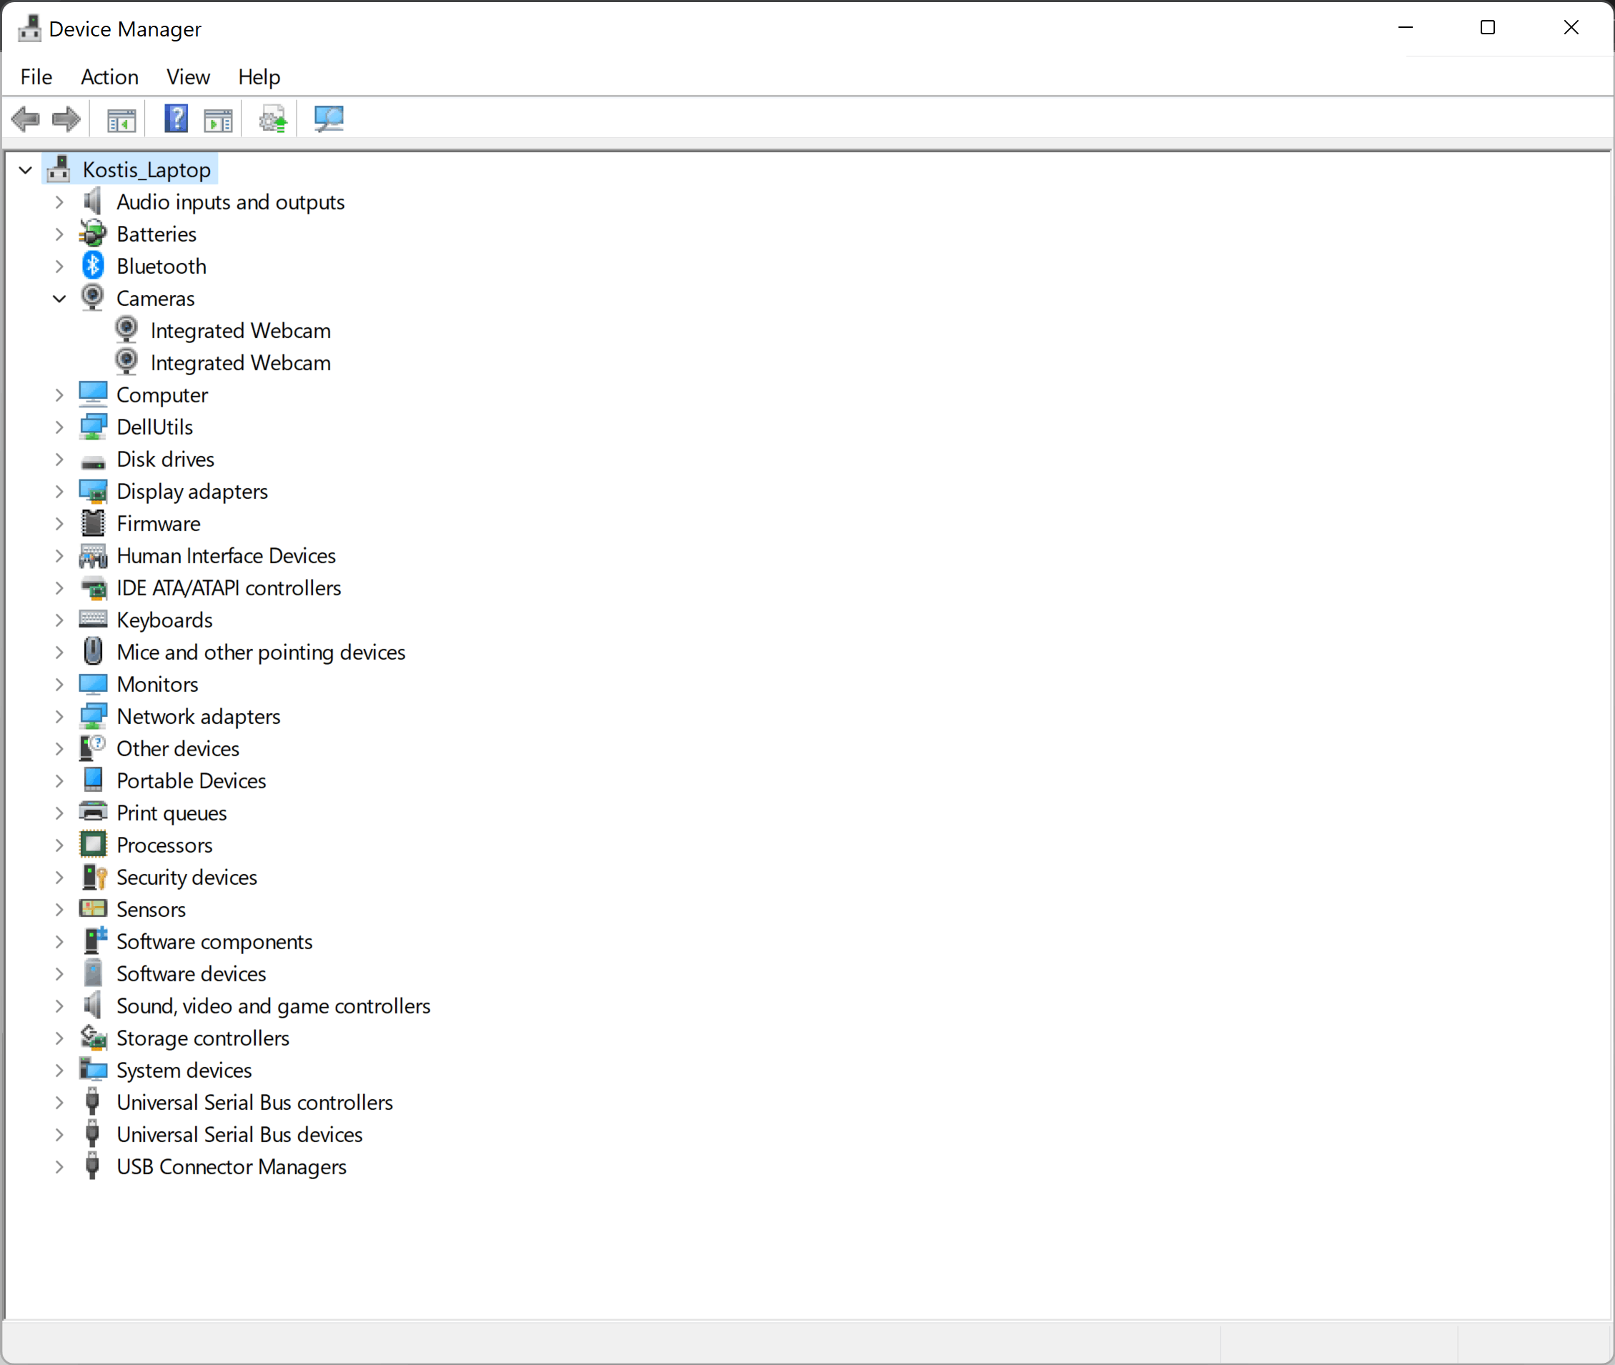
Task: Click the USB Connector Managers plug icon
Action: 92,1166
